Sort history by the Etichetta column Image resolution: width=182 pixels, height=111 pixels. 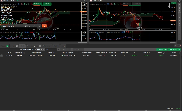pyautogui.click(x=174, y=53)
